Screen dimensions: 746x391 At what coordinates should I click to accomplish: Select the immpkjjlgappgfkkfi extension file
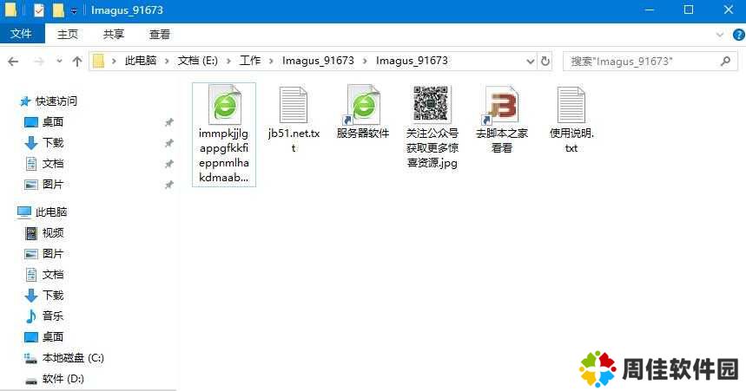pyautogui.click(x=224, y=107)
